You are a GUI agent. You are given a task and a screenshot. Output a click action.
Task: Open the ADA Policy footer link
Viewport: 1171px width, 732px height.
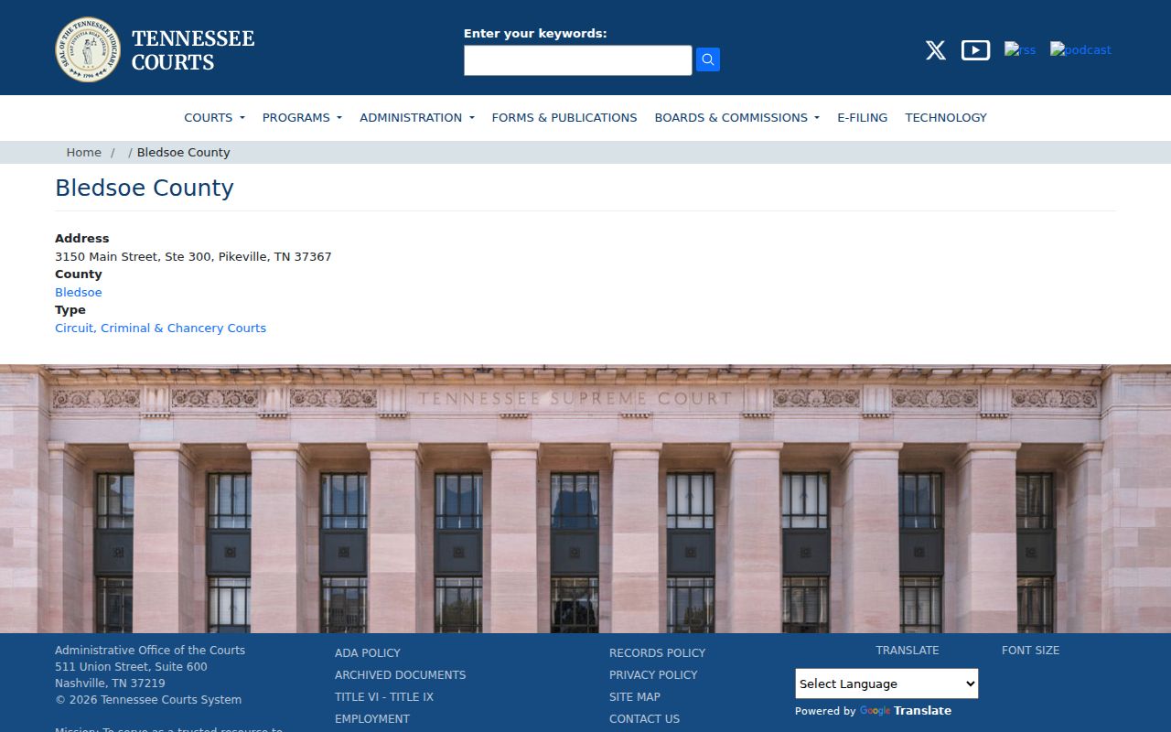pyautogui.click(x=368, y=653)
